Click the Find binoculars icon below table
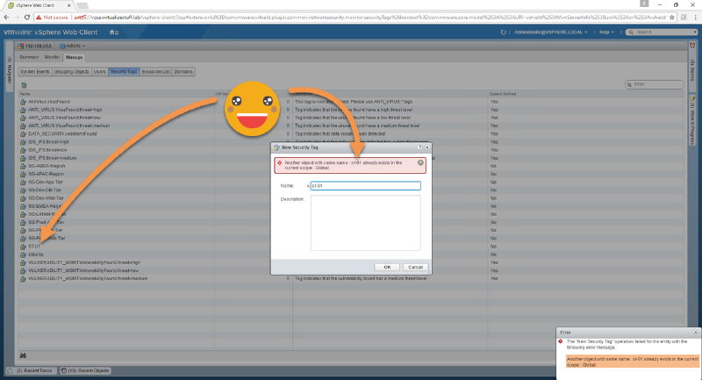702x380 pixels. tap(24, 355)
